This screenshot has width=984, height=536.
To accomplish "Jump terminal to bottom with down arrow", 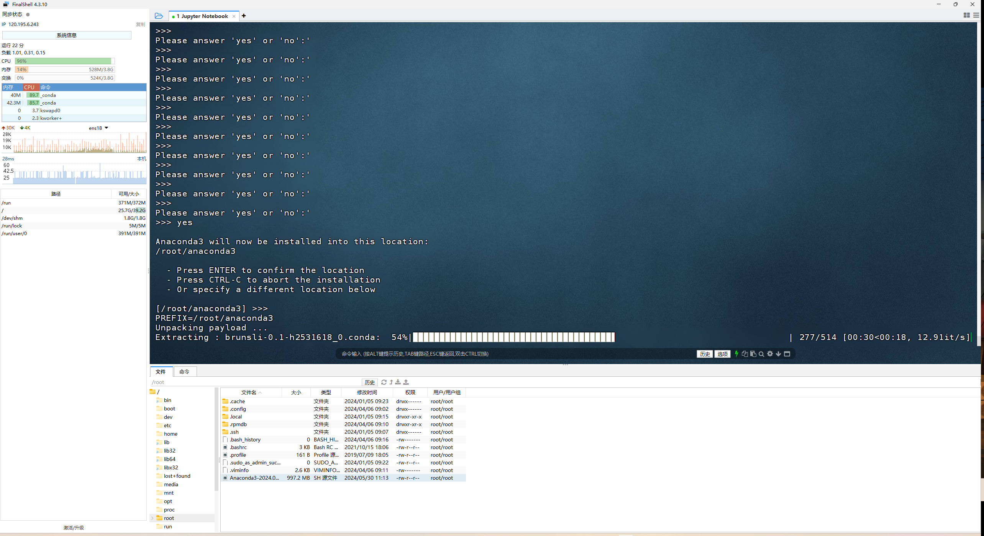I will point(778,354).
